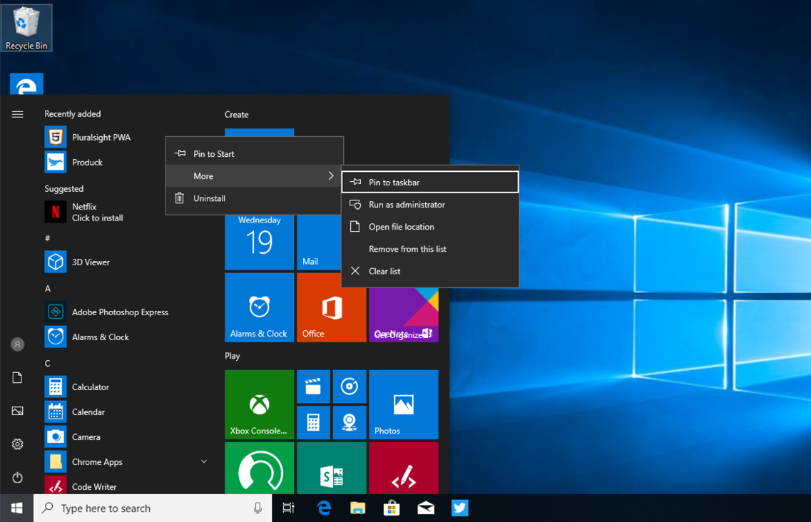The width and height of the screenshot is (811, 522).
Task: Open the More submenu entry
Action: point(254,176)
